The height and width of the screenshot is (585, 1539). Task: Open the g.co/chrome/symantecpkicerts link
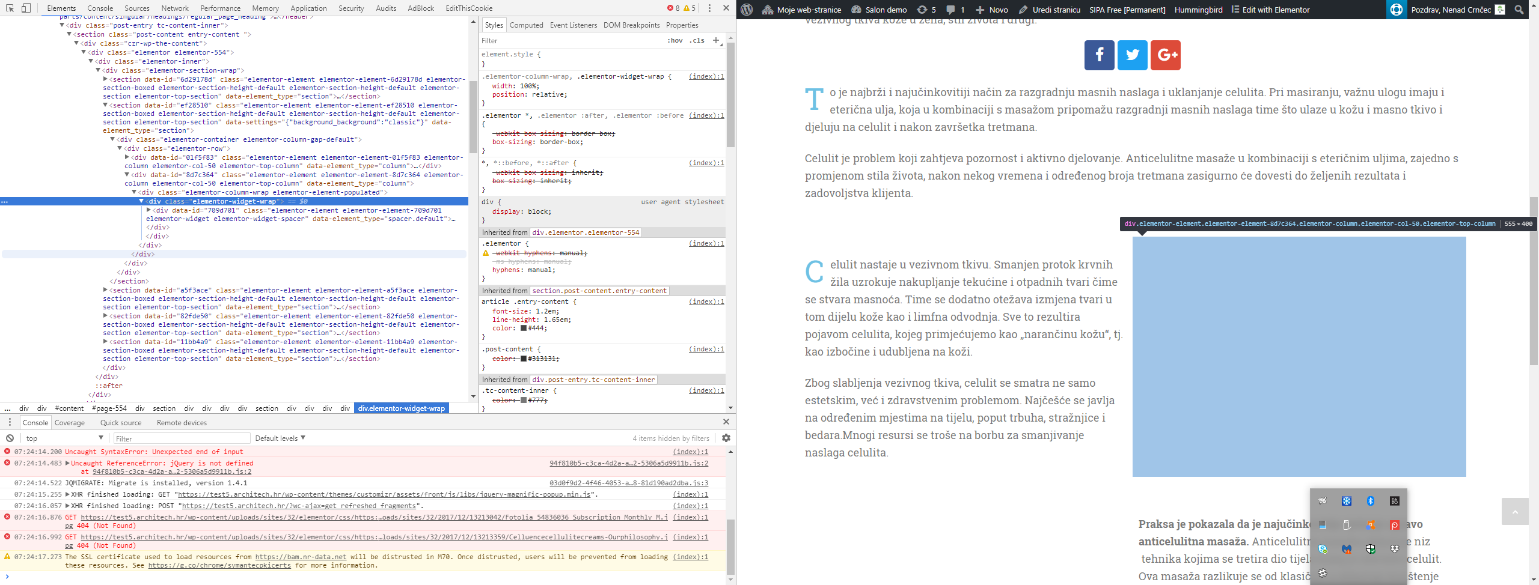219,565
